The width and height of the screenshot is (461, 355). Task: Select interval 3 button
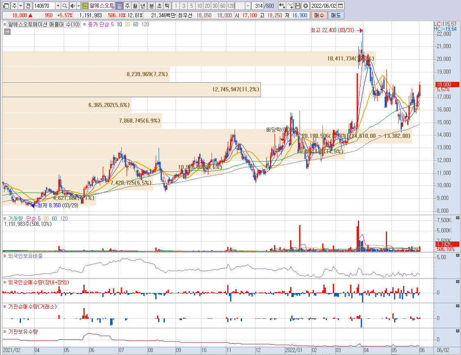pyautogui.click(x=184, y=6)
